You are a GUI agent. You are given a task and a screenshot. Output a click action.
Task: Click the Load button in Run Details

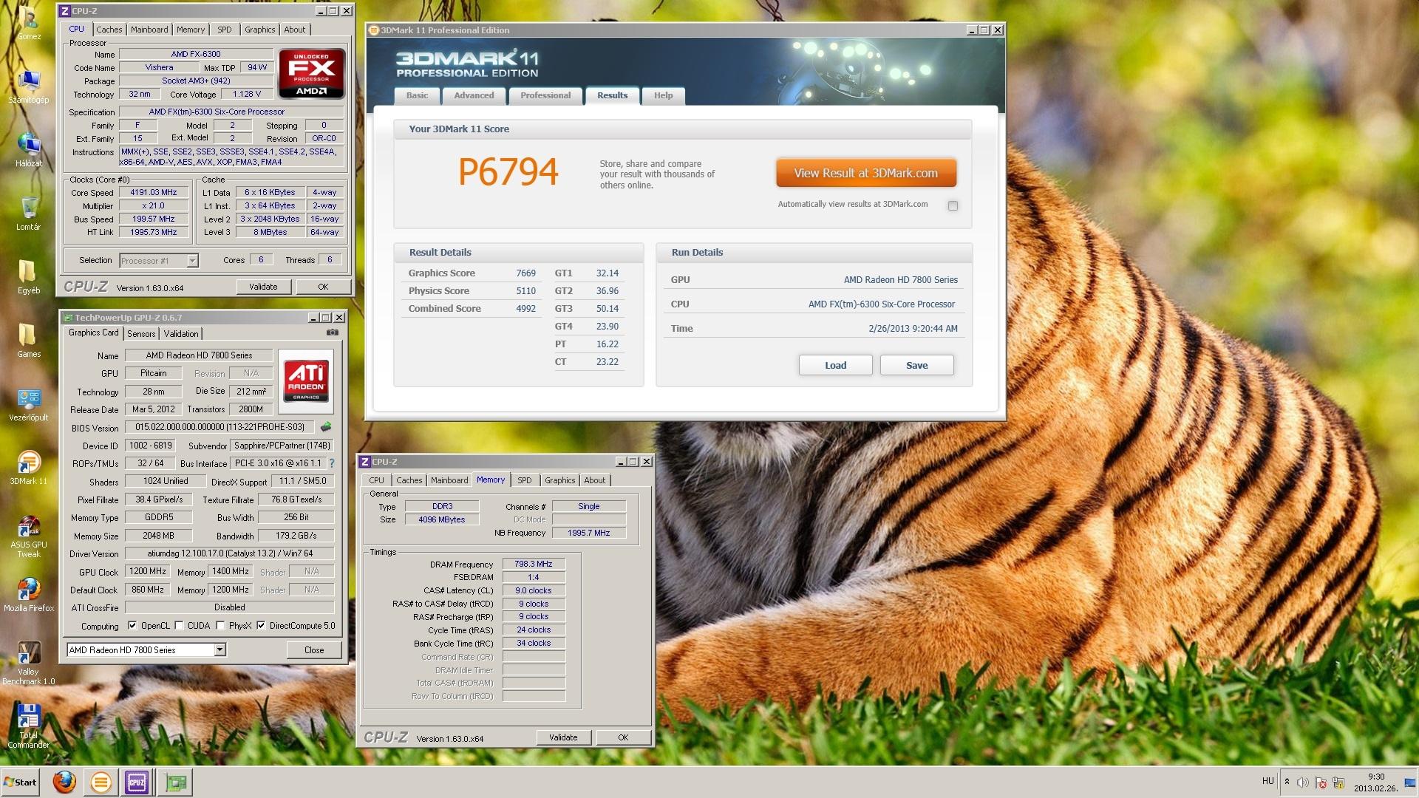point(836,365)
